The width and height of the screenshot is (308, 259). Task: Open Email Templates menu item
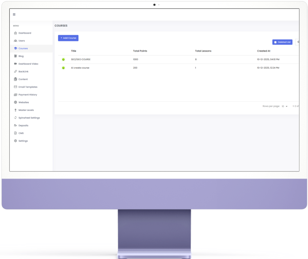(x=31, y=87)
